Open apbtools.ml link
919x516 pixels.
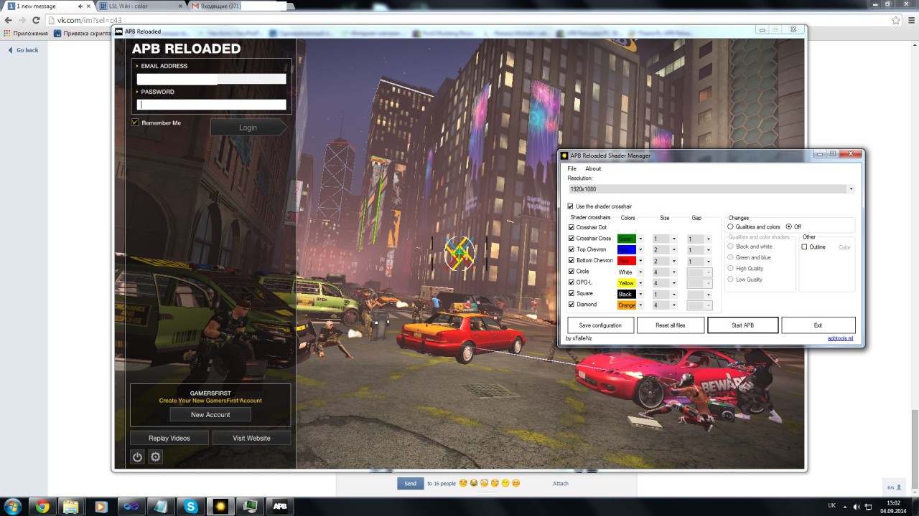(840, 338)
